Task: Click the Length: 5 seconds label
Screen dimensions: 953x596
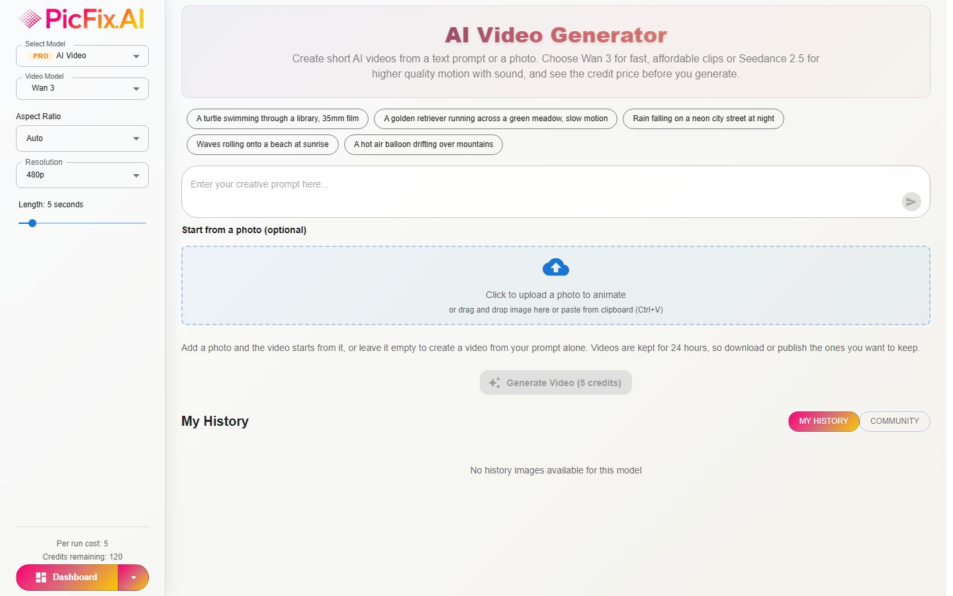Action: point(51,205)
